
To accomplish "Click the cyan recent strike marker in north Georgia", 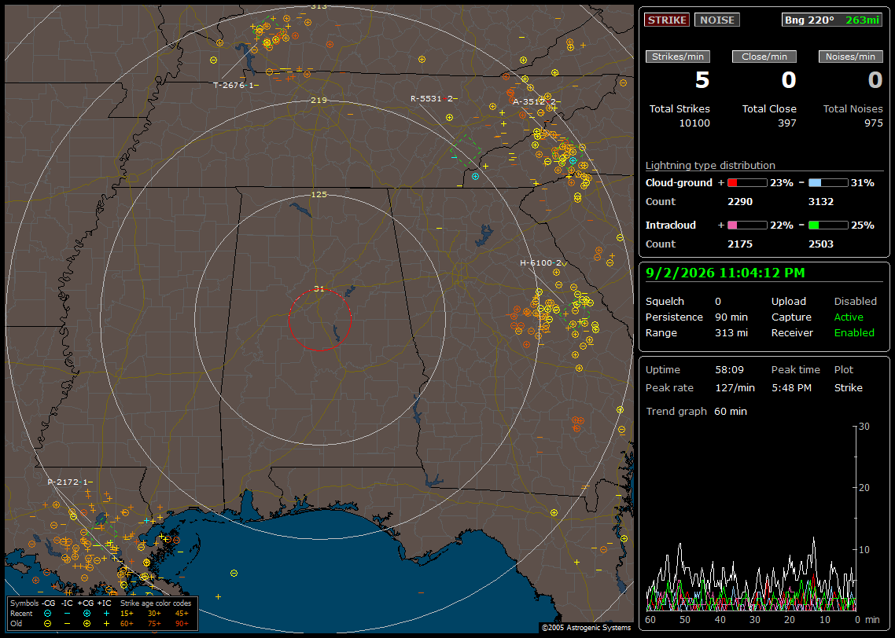I will (x=475, y=176).
